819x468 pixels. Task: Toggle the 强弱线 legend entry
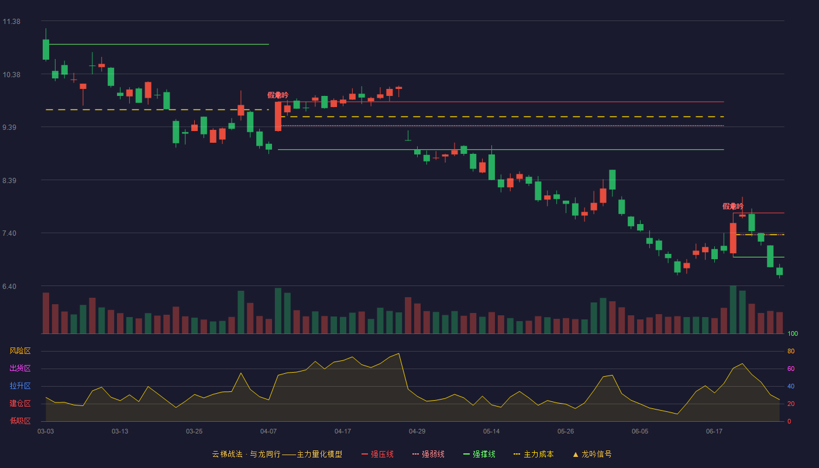pyautogui.click(x=428, y=454)
